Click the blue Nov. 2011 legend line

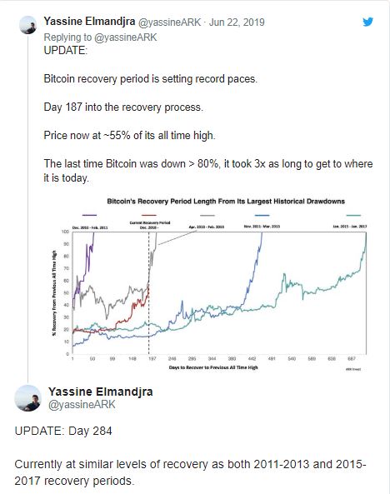coord(262,216)
